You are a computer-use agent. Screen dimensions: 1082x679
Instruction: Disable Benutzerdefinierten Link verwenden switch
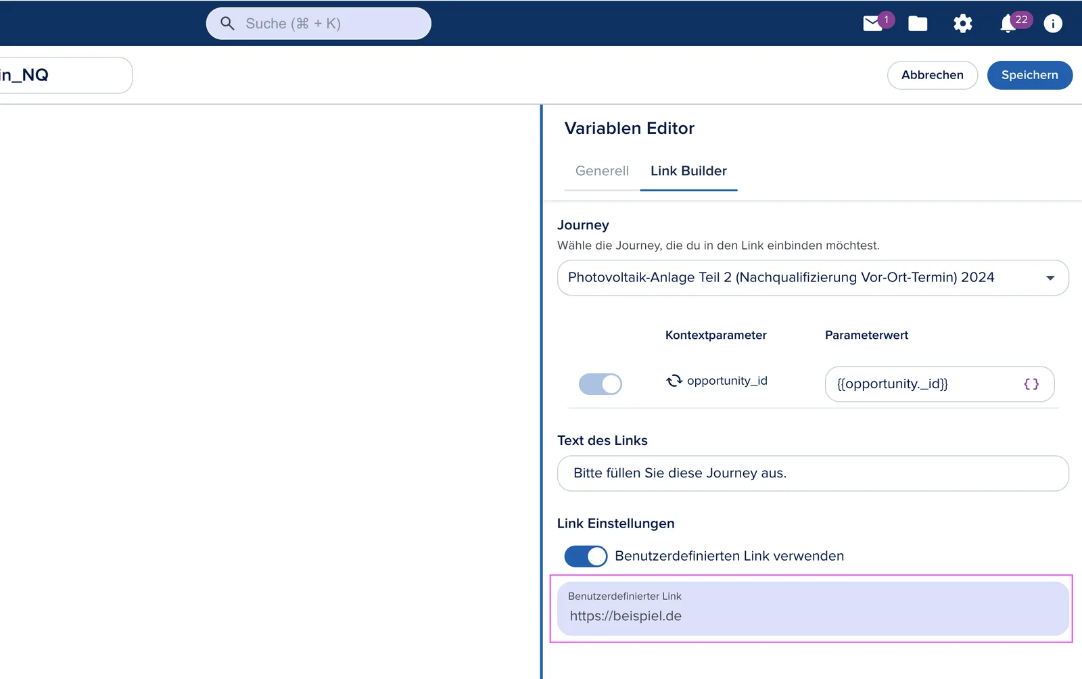point(586,557)
